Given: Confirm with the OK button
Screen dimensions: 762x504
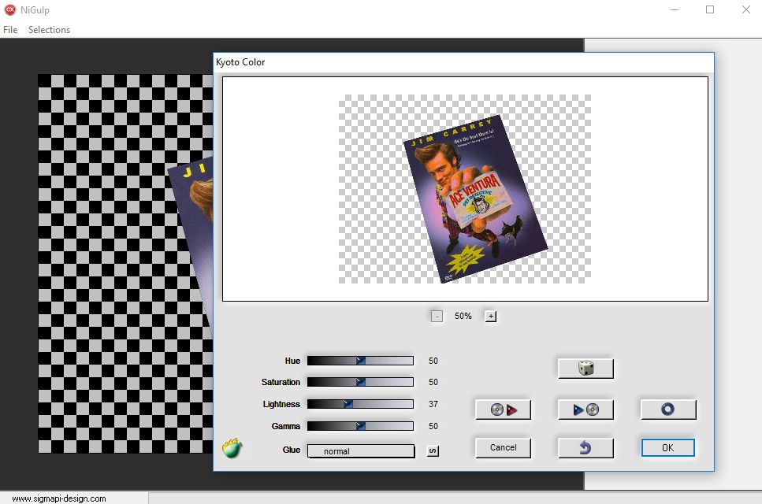Looking at the screenshot, I should point(667,447).
